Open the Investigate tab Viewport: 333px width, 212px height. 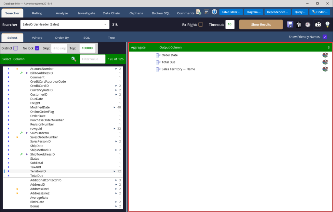(x=87, y=13)
